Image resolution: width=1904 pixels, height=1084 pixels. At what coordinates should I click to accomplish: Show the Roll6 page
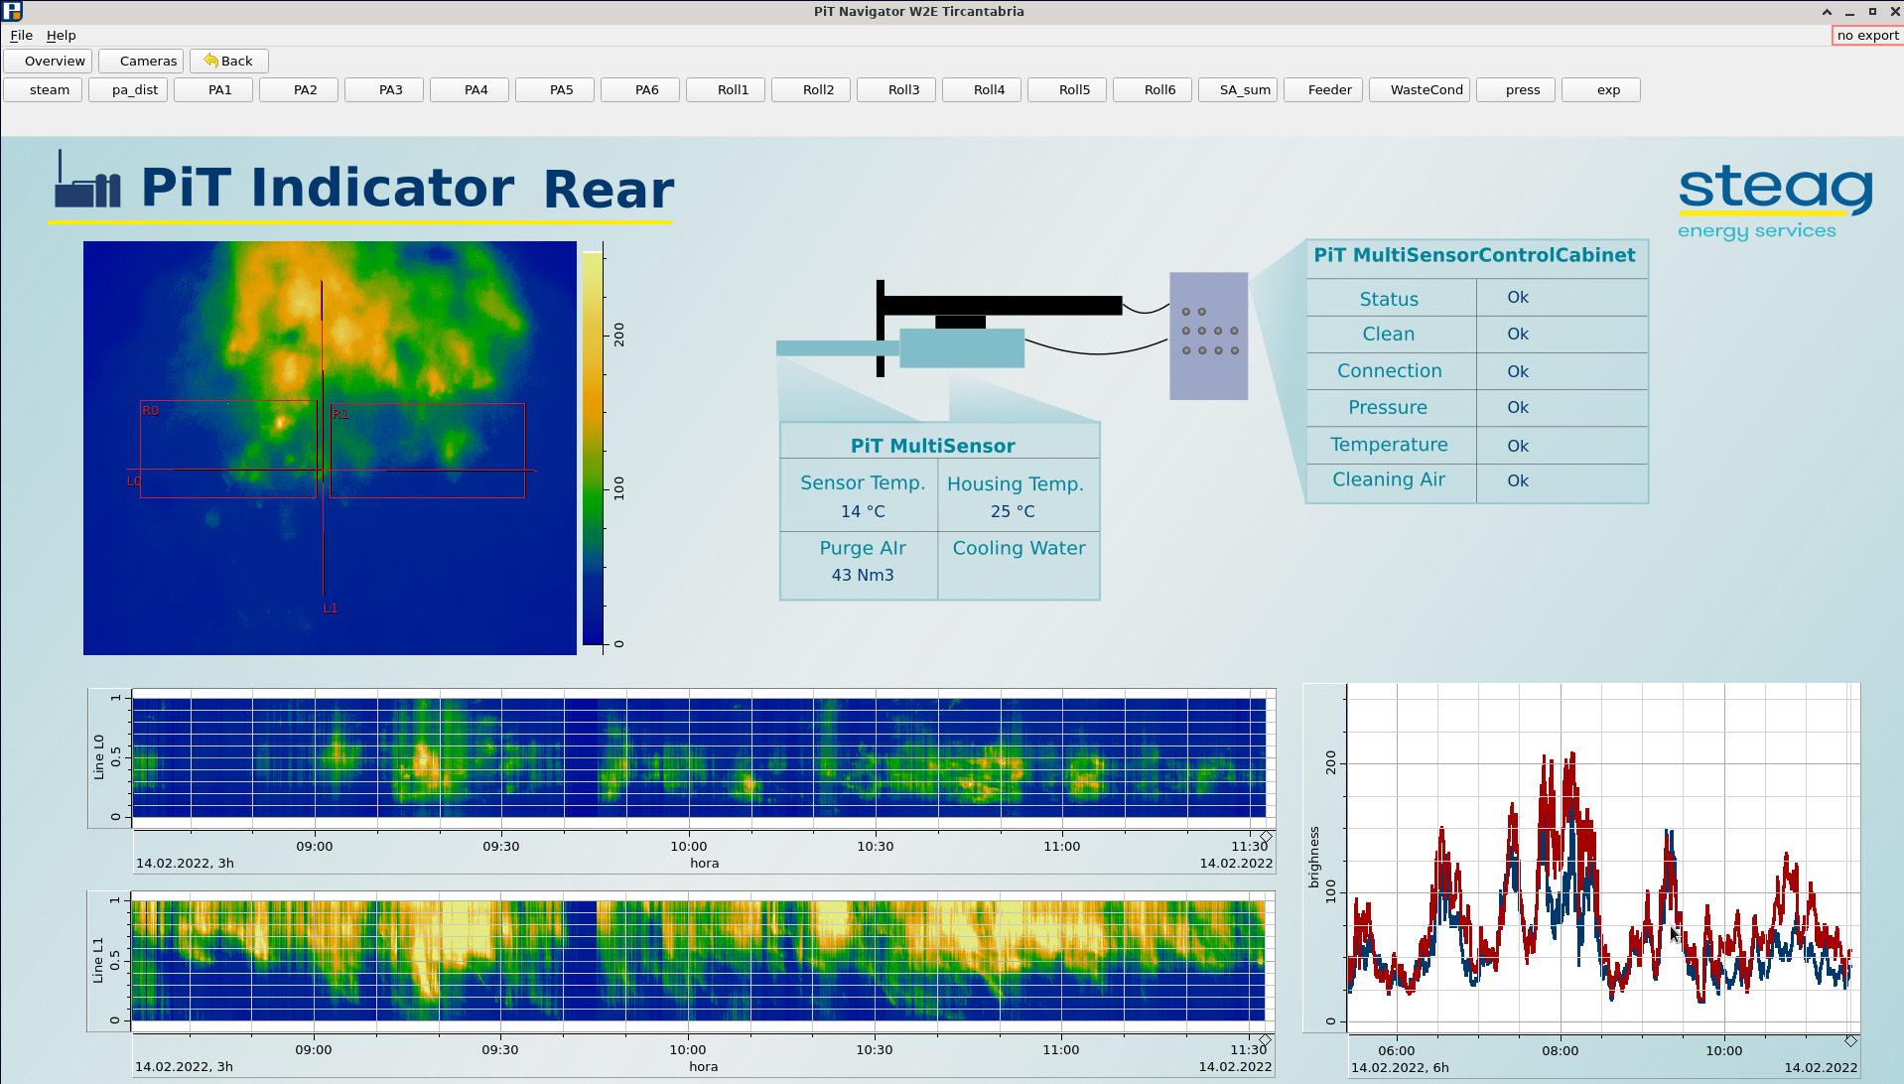[1153, 90]
